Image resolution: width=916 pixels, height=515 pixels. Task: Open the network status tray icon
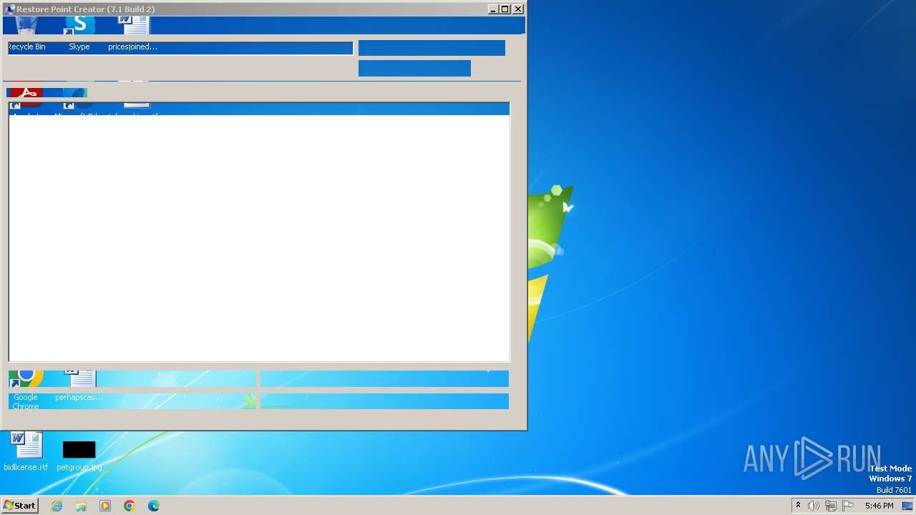point(831,506)
